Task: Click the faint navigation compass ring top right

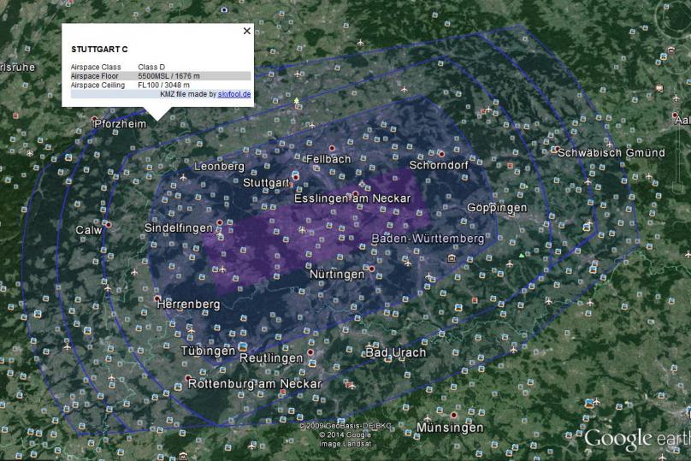Action: pos(675,18)
